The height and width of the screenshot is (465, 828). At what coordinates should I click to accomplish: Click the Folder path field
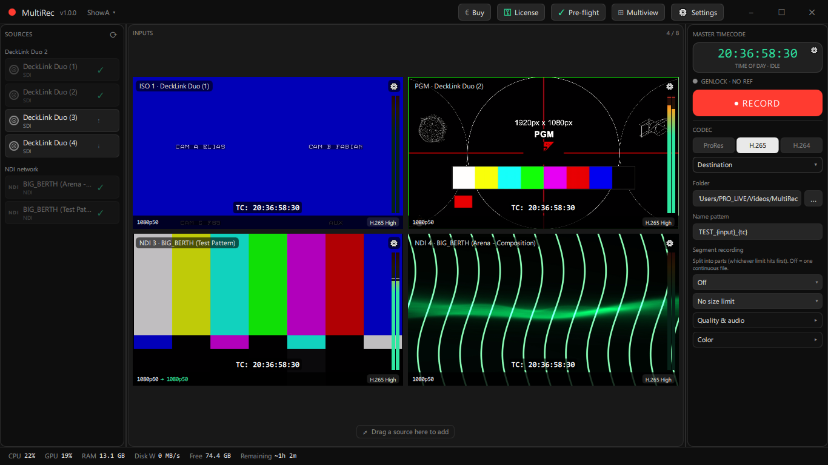[747, 199]
